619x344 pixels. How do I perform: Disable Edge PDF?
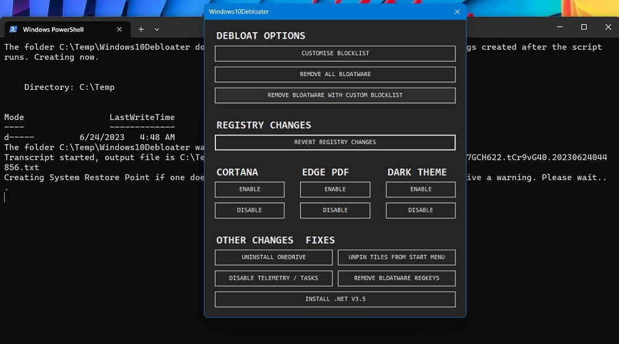335,210
